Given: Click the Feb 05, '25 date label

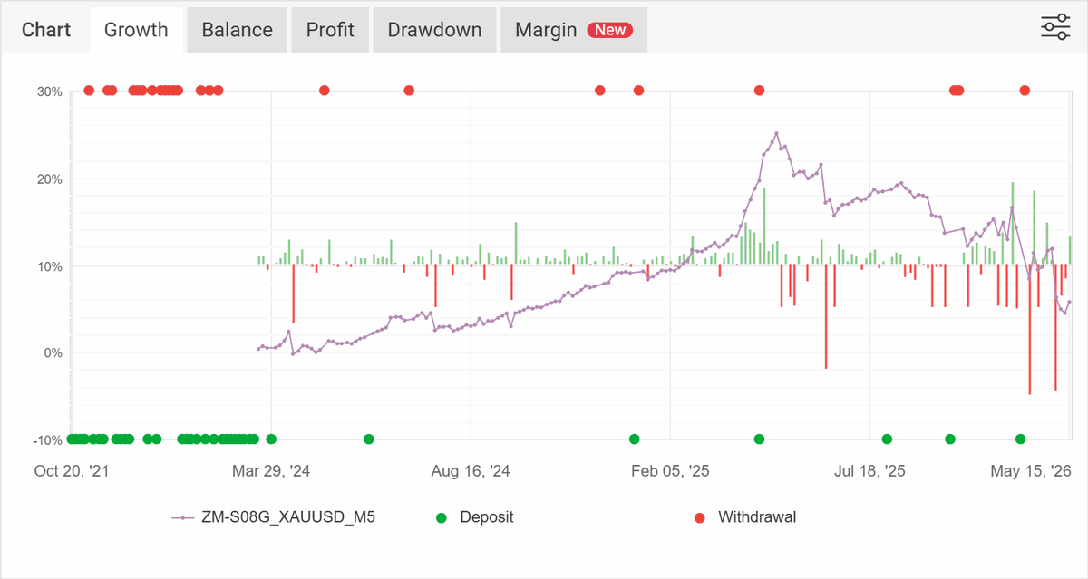Looking at the screenshot, I should pyautogui.click(x=670, y=471).
